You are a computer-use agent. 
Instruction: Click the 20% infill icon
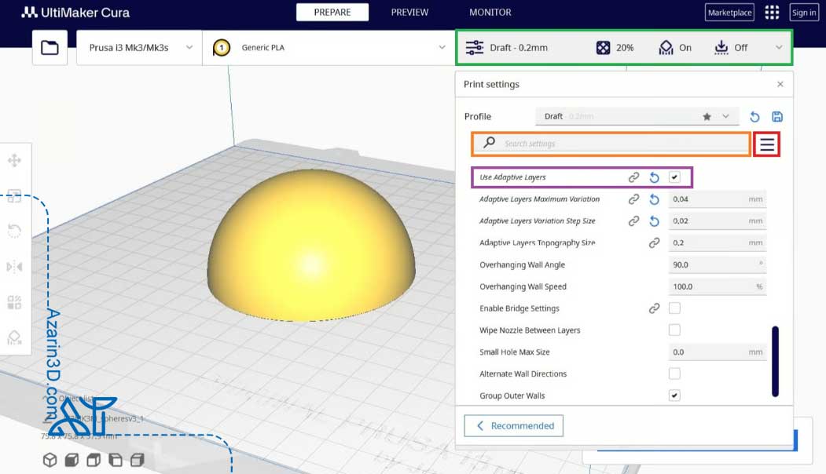(603, 48)
